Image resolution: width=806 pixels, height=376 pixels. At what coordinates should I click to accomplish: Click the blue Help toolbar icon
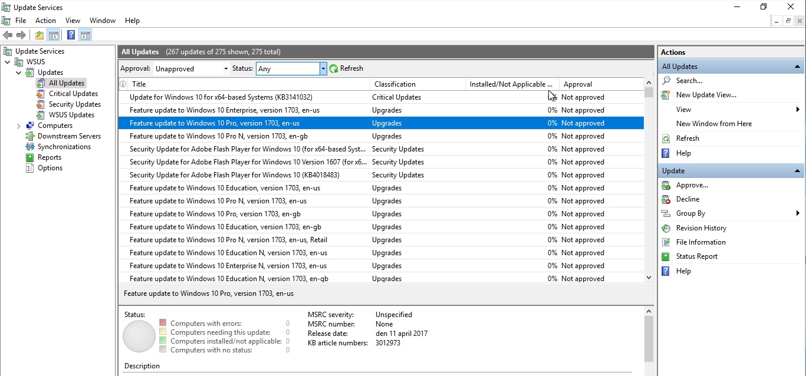point(71,35)
